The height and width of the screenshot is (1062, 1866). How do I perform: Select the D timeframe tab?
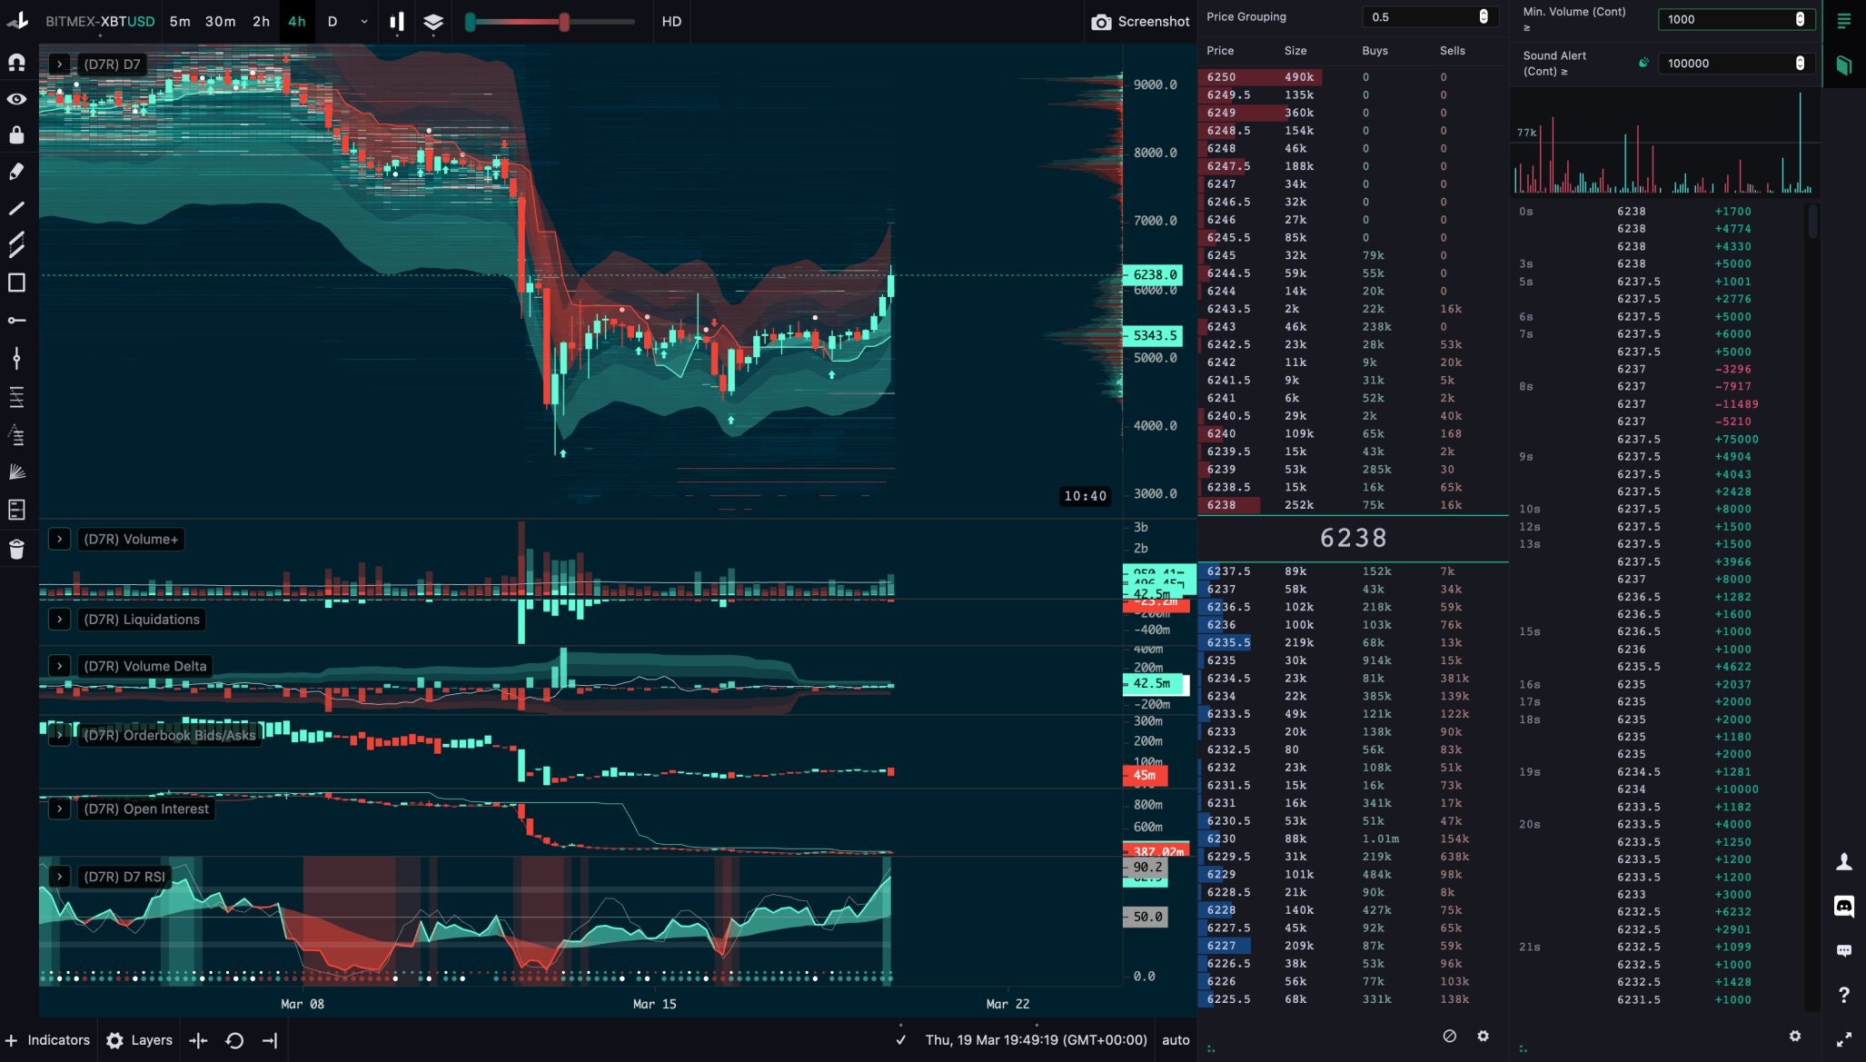tap(330, 21)
